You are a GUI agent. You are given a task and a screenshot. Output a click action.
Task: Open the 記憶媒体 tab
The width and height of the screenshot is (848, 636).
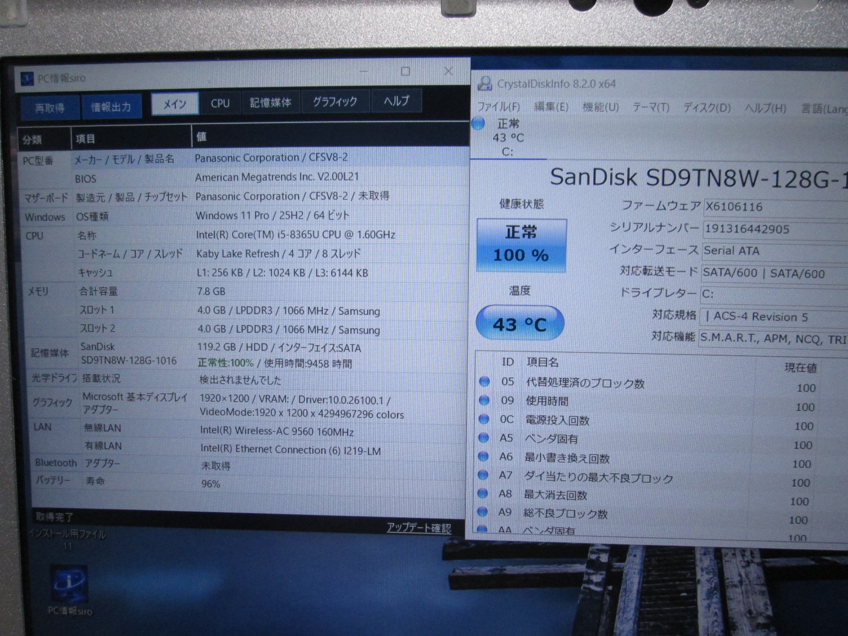point(270,102)
